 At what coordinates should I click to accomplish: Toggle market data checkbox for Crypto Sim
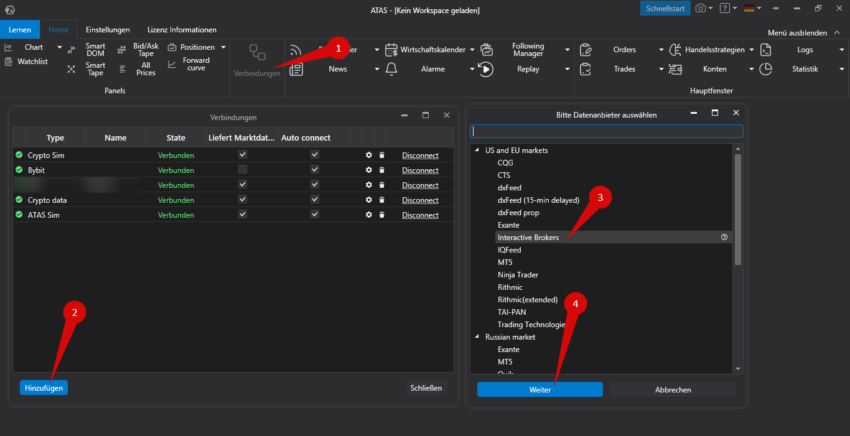[x=243, y=154]
